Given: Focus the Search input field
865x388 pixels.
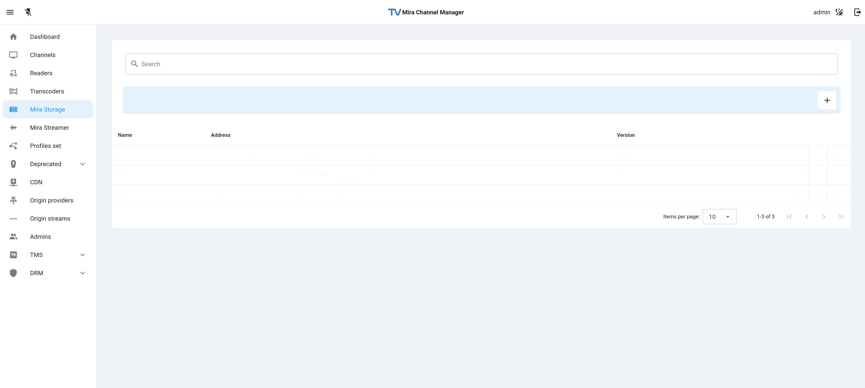Looking at the screenshot, I should point(481,64).
